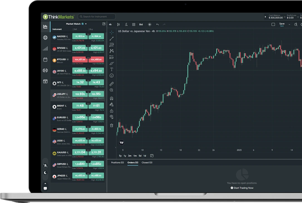Click the EURUSD buy price 1.04965
302x203 pixels.
point(96,117)
